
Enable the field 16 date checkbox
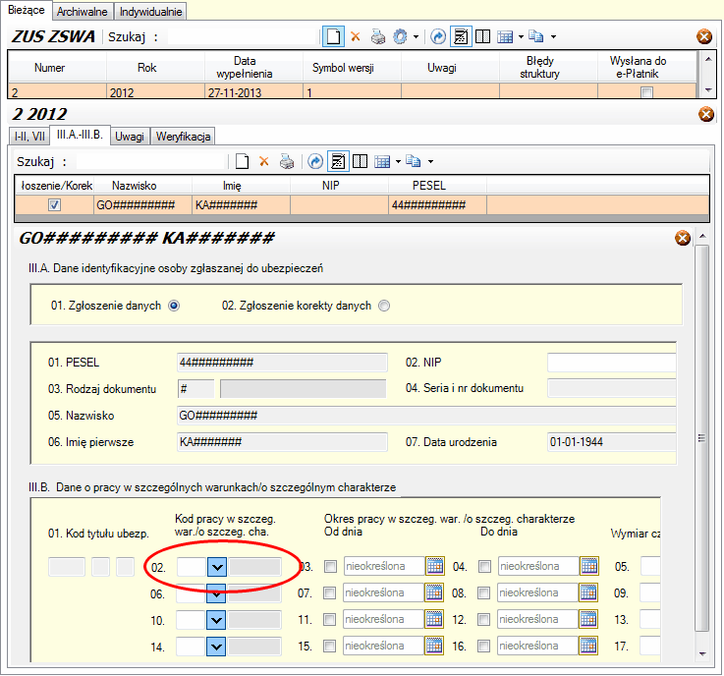click(484, 646)
